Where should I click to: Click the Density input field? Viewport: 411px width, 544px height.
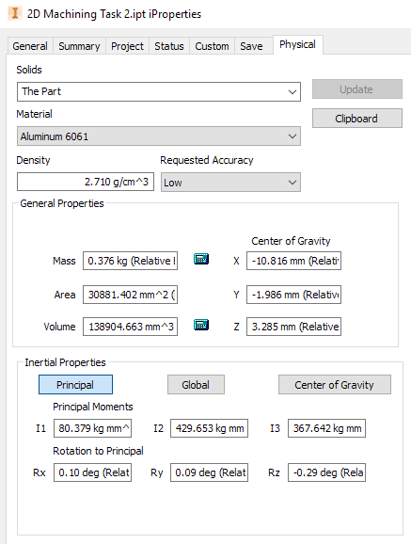point(86,182)
